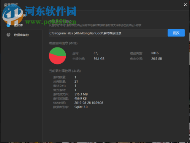190x143 pixels.
Task: Open the 数据库备份 settings tab
Action: coord(22,35)
